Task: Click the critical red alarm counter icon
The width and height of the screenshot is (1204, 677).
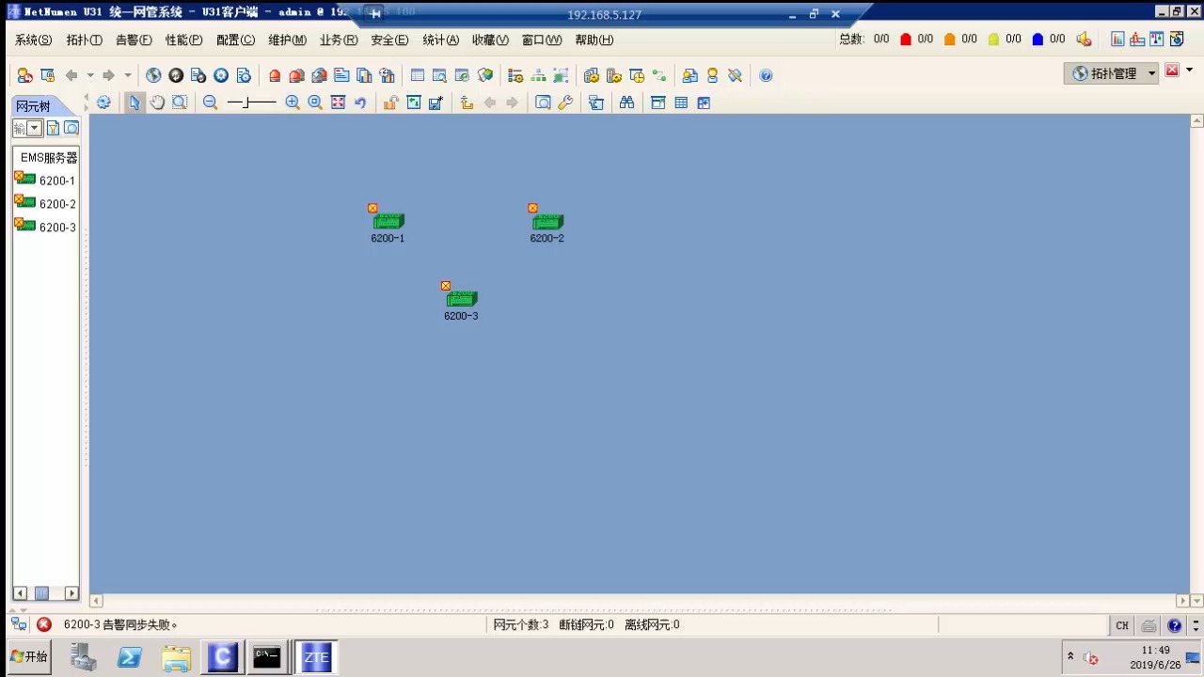Action: tap(906, 39)
